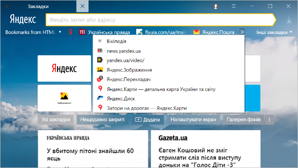Select yandex.ua/video/ bookmark entry
Viewport: 298px width, 168px height.
pos(169,60)
